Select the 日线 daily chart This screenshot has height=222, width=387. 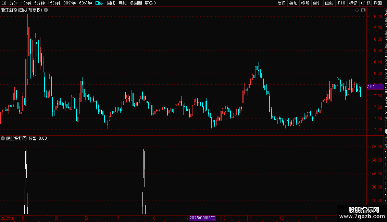click(x=99, y=3)
